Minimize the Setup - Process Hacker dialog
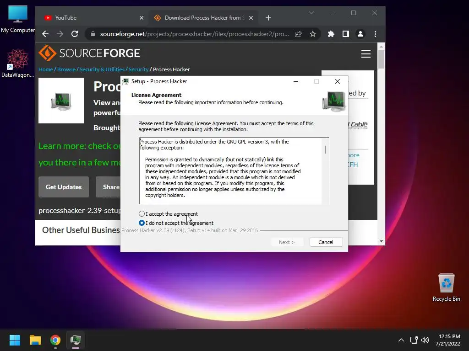This screenshot has height=351, width=469. 296,81
